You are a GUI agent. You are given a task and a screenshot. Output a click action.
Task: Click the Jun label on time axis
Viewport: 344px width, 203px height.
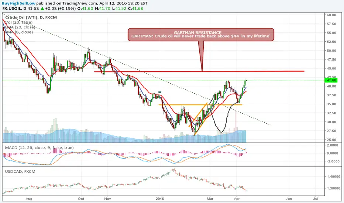tap(289, 199)
